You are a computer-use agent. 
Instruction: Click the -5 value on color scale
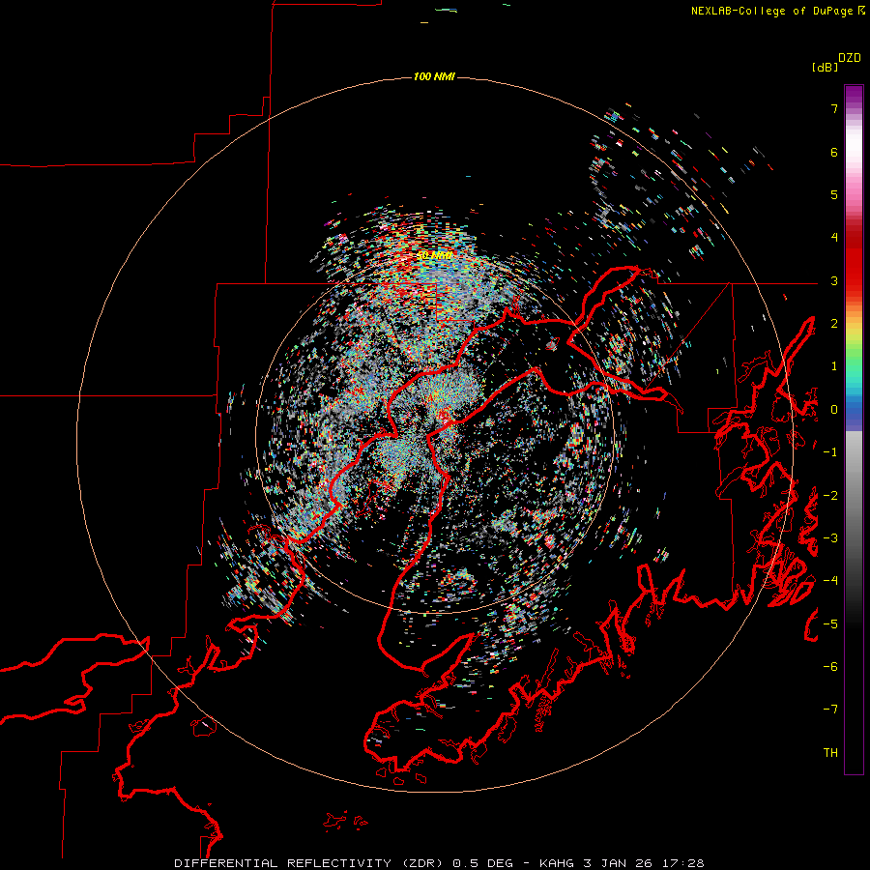[x=830, y=624]
